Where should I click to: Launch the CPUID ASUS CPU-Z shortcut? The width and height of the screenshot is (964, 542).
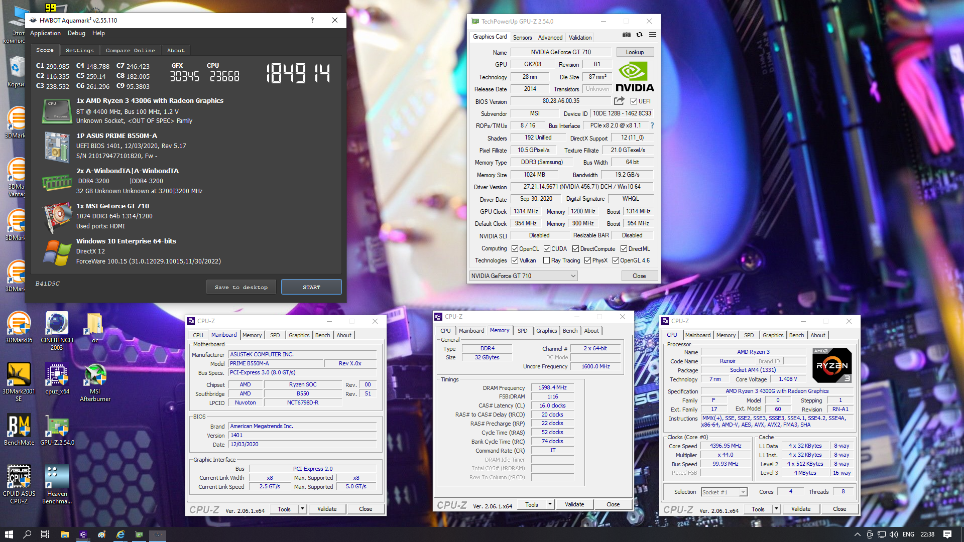[x=19, y=484]
